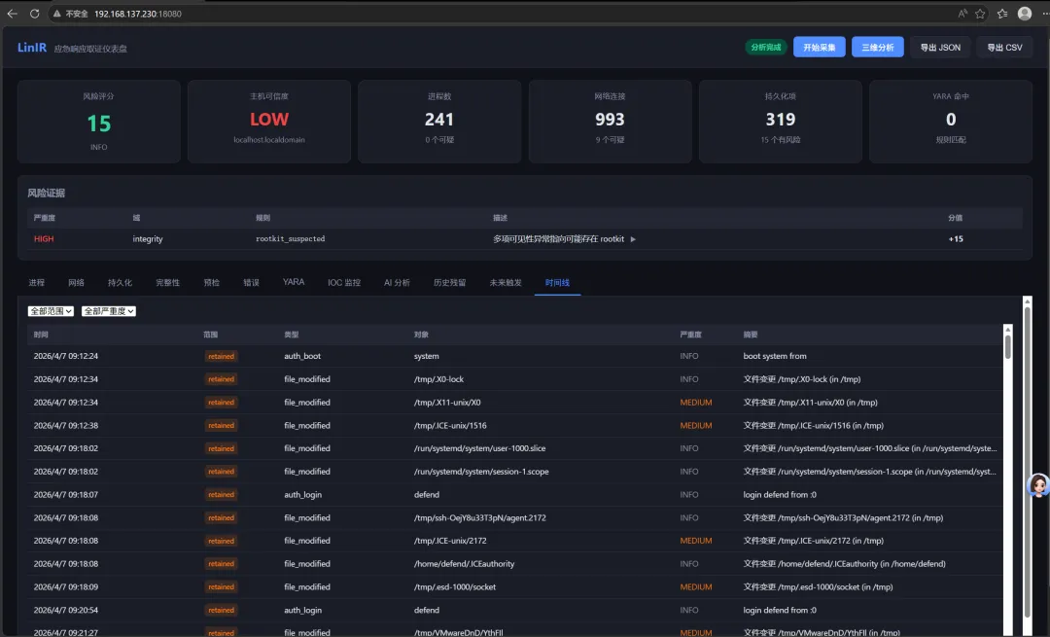Click the 开始采集 button
This screenshot has width=1050, height=637.
pos(819,47)
